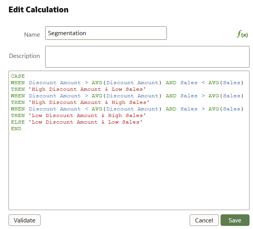Click the Name field containing Segmentation
253x229 pixels.
[x=106, y=33]
